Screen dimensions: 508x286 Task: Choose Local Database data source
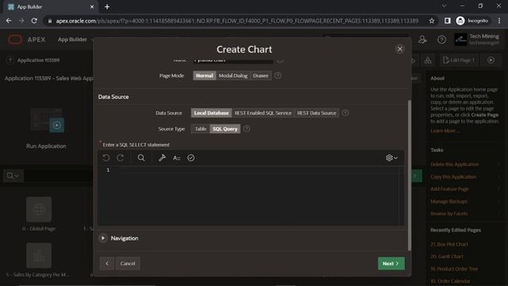pyautogui.click(x=211, y=113)
